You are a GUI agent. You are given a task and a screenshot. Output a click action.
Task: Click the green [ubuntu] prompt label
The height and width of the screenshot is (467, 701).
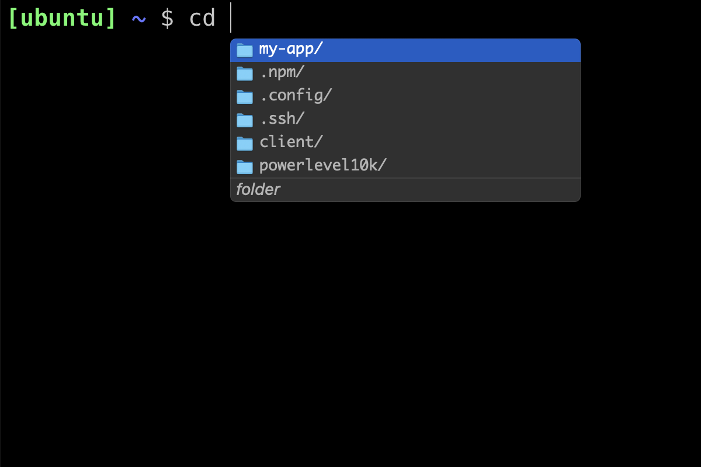62,18
